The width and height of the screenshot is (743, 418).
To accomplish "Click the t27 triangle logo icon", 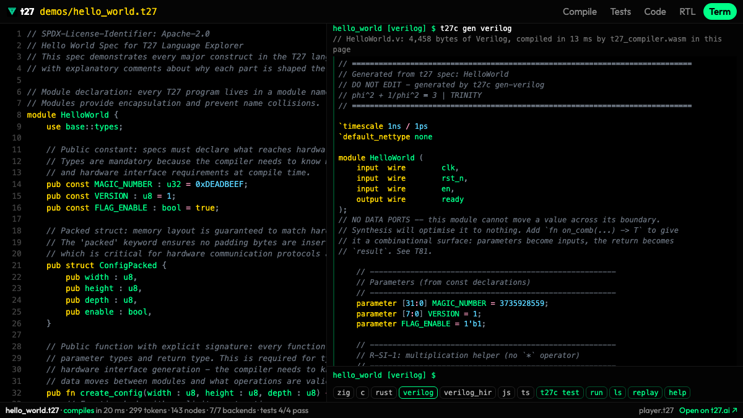I will pyautogui.click(x=12, y=12).
